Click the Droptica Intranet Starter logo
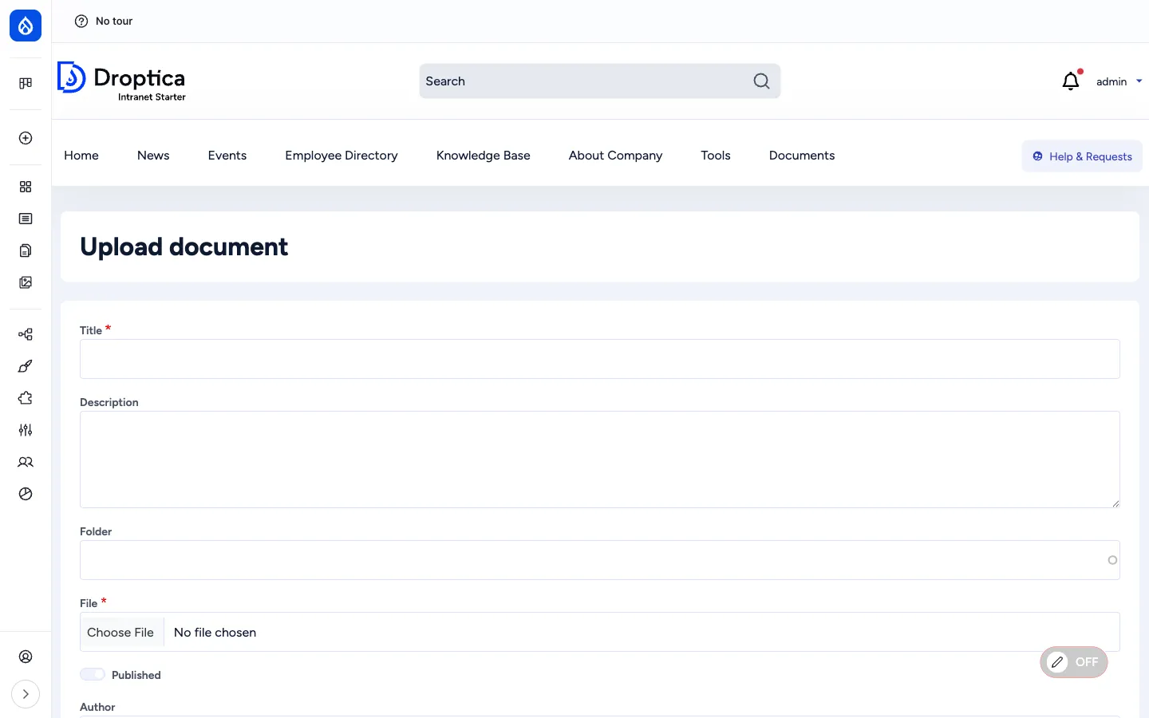Screen dimensions: 1149x718 coord(121,81)
